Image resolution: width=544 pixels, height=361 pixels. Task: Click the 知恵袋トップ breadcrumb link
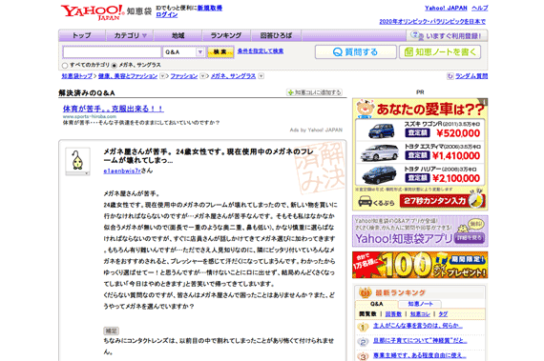click(x=77, y=76)
